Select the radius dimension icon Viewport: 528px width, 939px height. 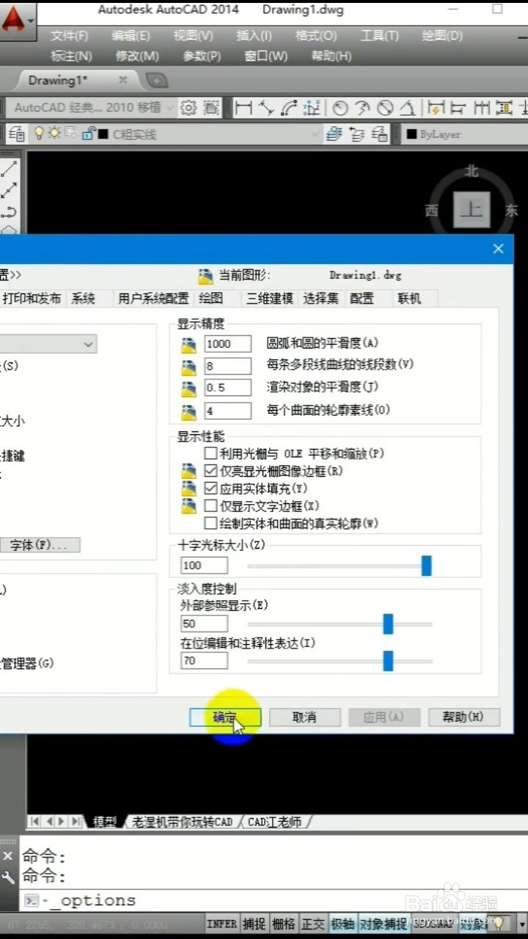coord(340,109)
